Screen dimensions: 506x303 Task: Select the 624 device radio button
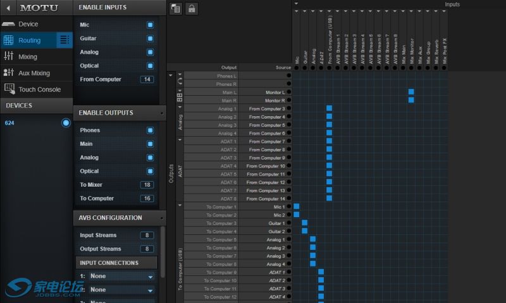click(x=66, y=122)
